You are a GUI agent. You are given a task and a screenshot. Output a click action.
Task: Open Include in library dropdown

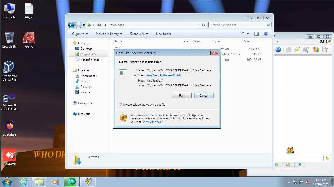[109, 34]
